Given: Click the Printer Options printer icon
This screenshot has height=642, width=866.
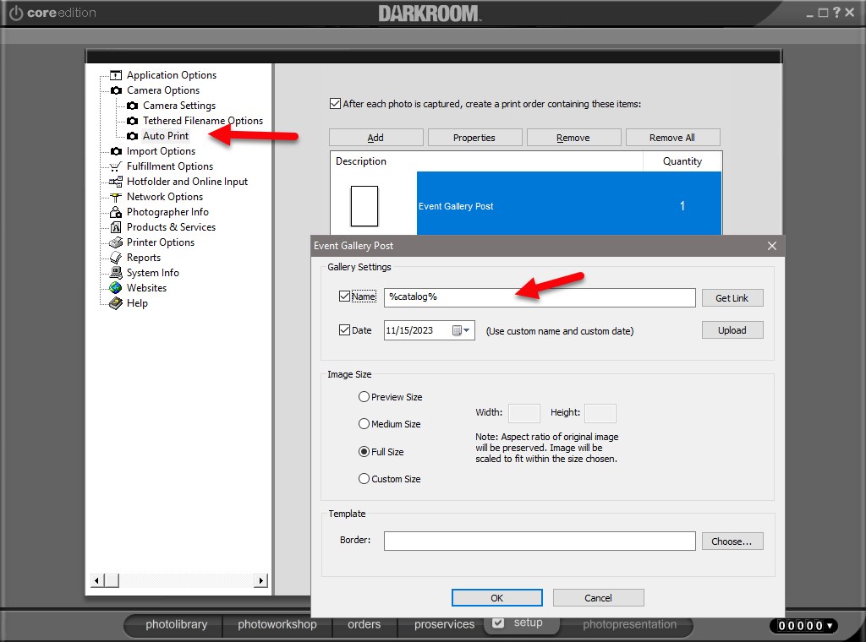Looking at the screenshot, I should pyautogui.click(x=115, y=242).
